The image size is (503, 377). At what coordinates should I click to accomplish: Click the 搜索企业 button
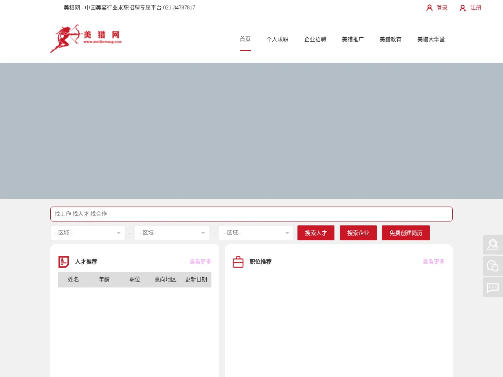358,233
